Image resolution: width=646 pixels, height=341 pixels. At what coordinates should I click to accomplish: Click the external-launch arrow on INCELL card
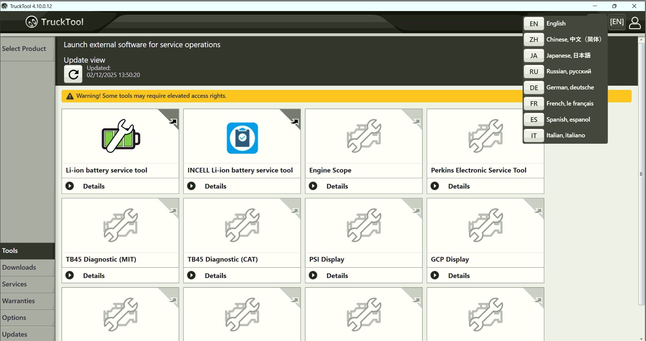(x=294, y=122)
